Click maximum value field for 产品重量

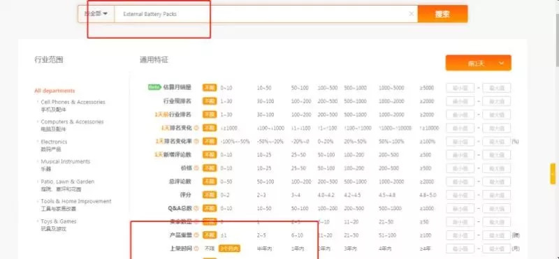point(497,235)
